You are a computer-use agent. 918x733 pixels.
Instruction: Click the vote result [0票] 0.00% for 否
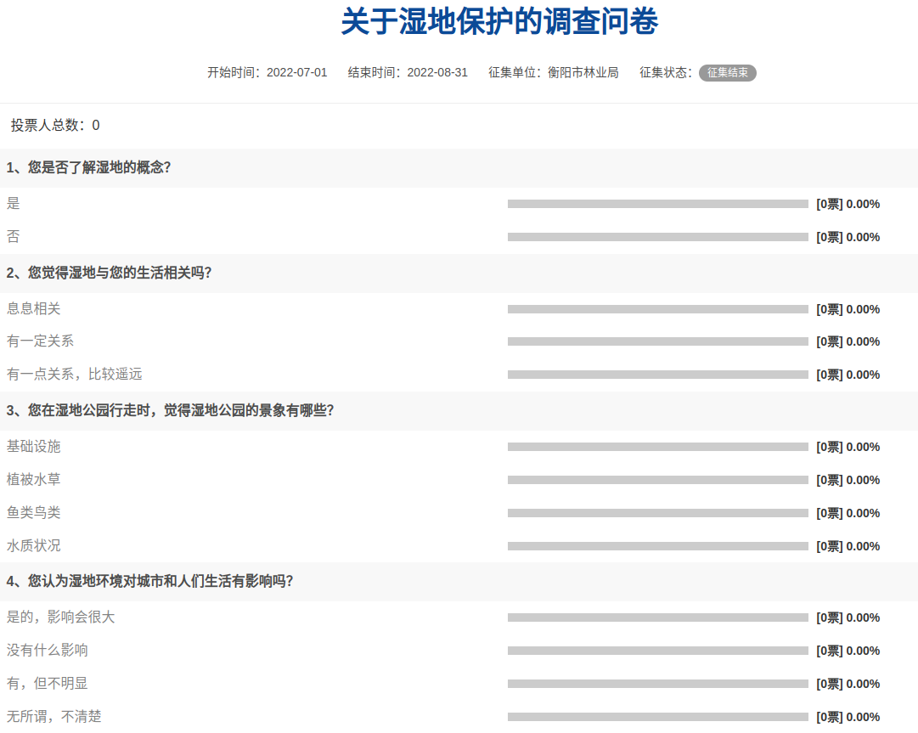[x=848, y=237]
